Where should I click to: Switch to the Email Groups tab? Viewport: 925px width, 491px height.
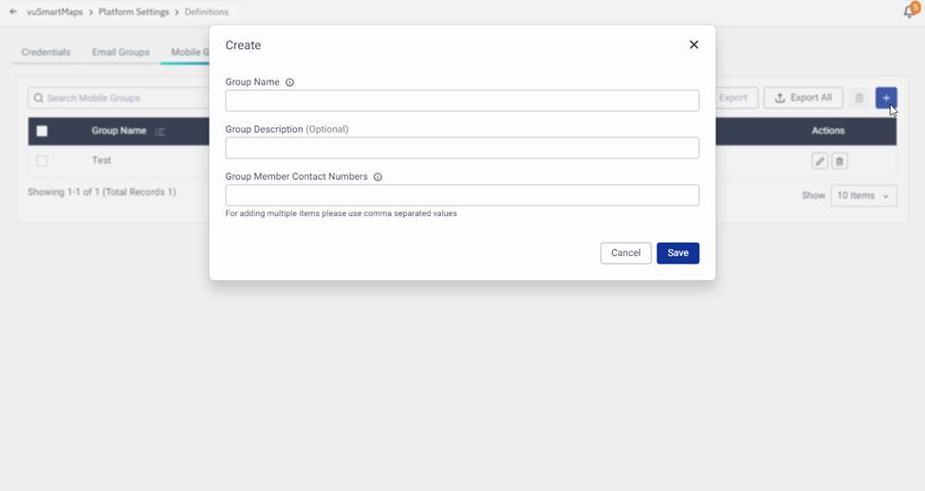point(120,52)
